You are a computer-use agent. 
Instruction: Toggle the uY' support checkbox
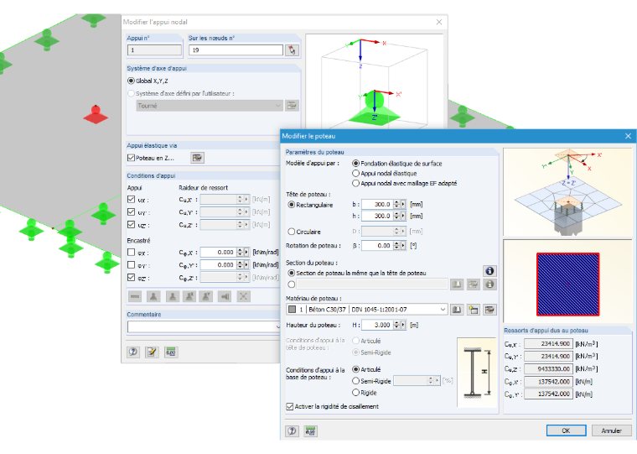click(x=131, y=212)
